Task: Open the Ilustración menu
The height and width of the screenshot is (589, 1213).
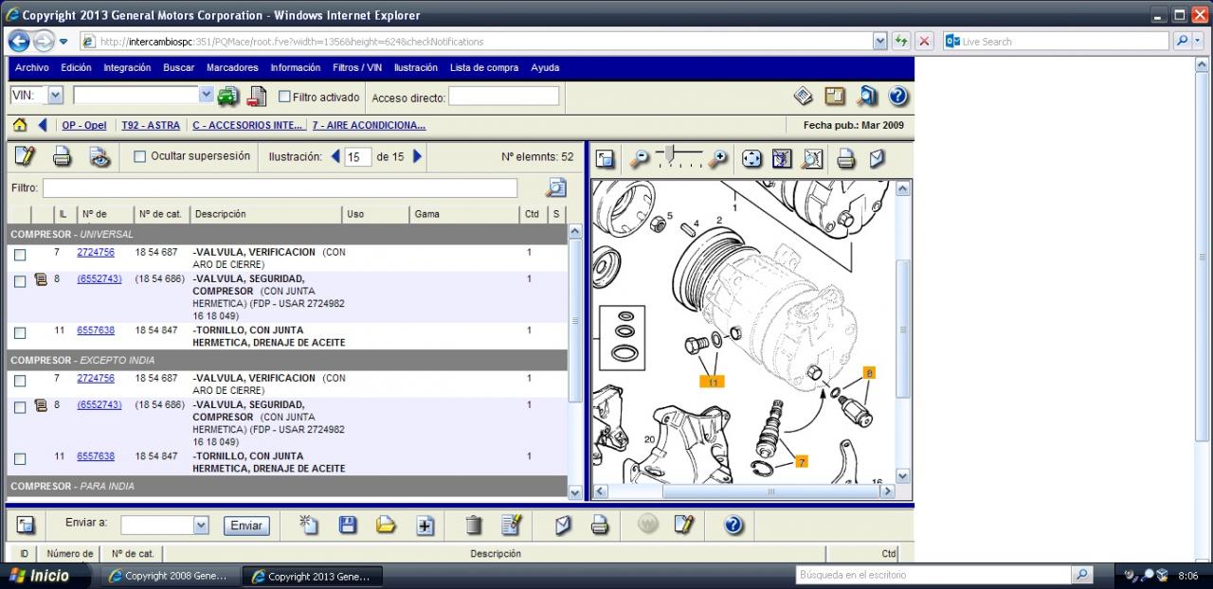Action: pos(415,68)
